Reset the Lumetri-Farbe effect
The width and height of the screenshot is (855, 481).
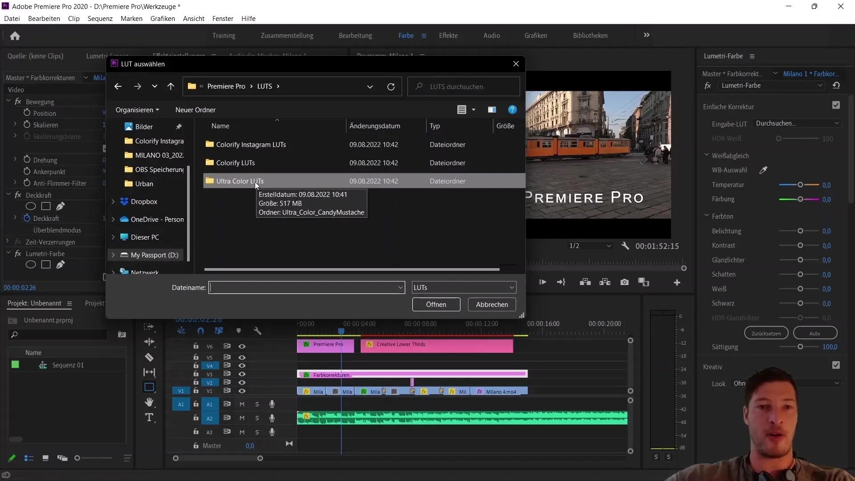click(836, 86)
